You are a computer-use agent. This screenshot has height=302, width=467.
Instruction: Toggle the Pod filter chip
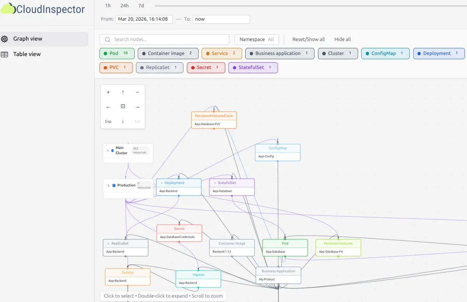(117, 53)
